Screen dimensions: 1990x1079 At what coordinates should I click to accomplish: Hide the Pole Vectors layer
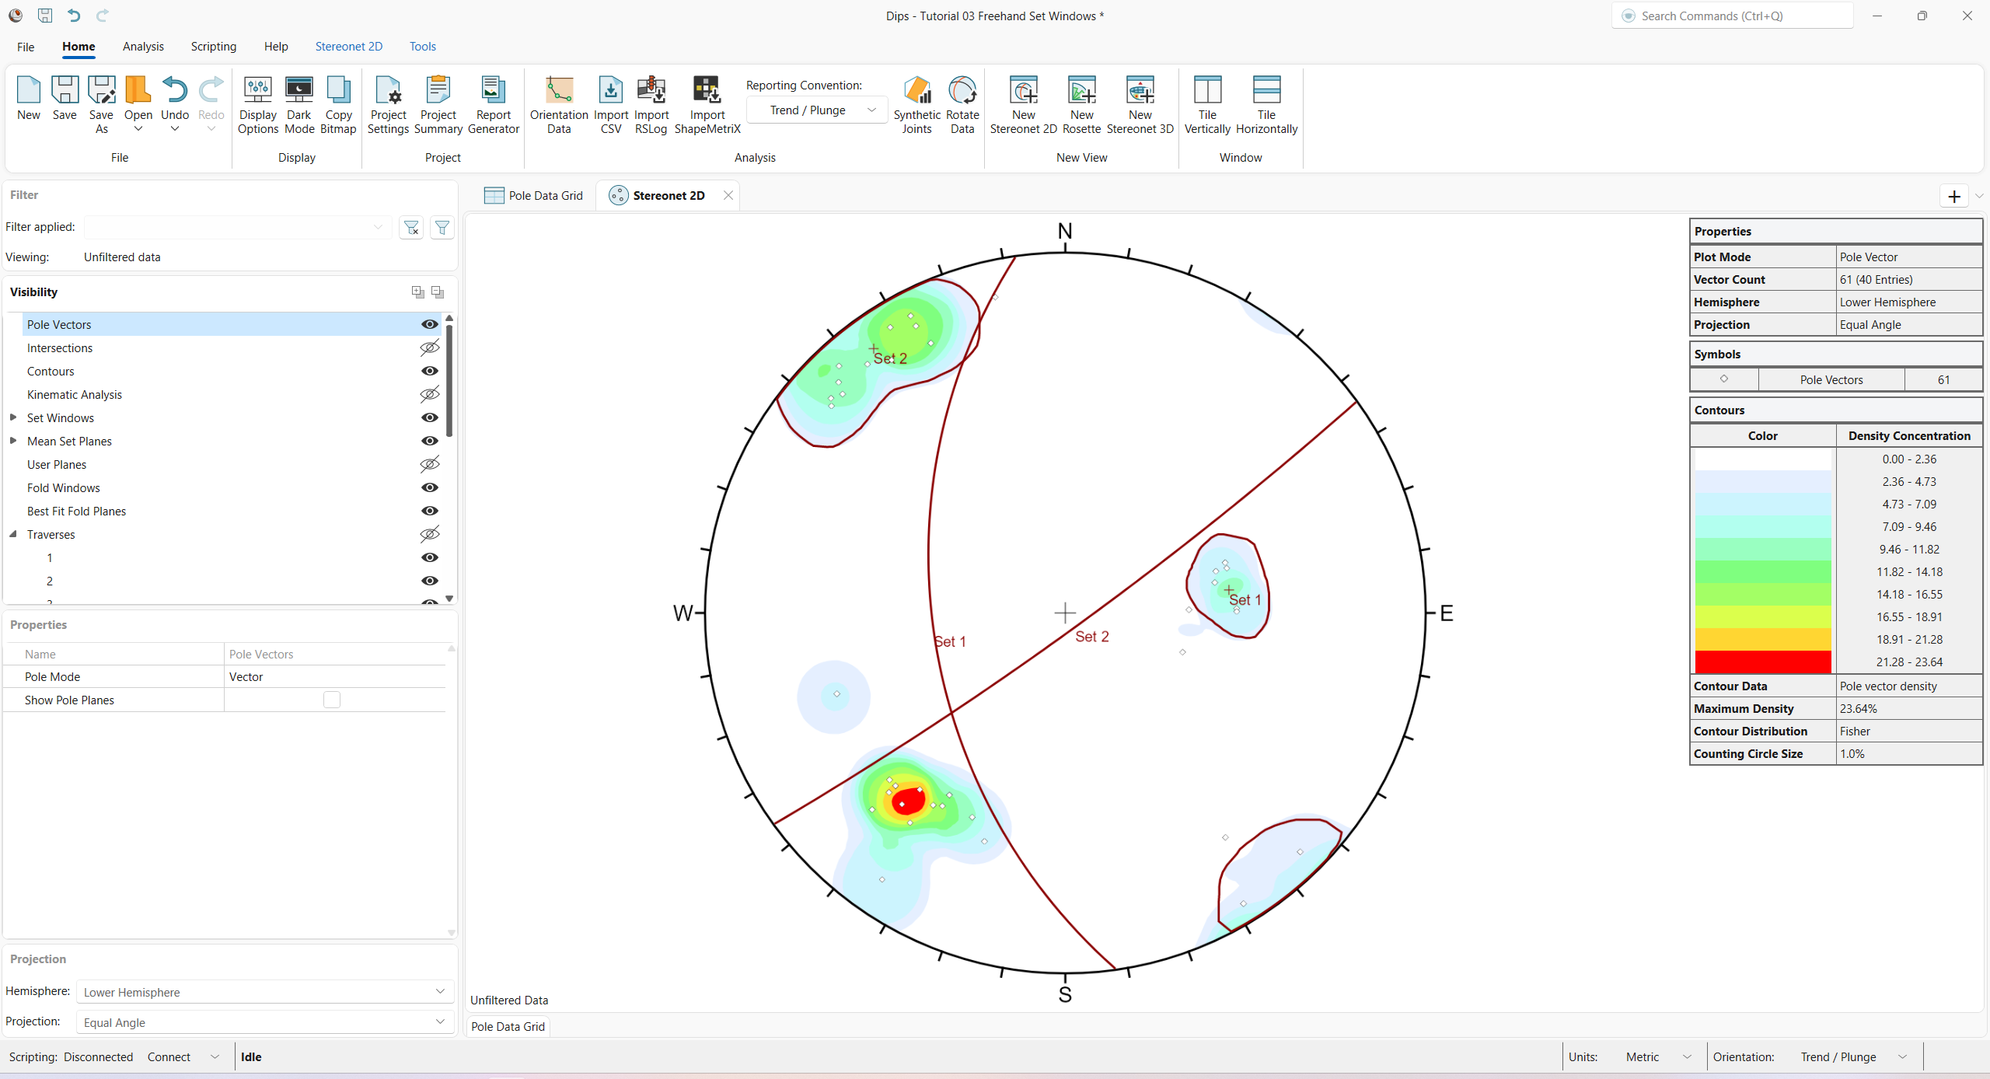[x=429, y=324]
